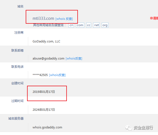158x135 pixels.
Task: Select the org domain suffix button
Action: point(105,25)
